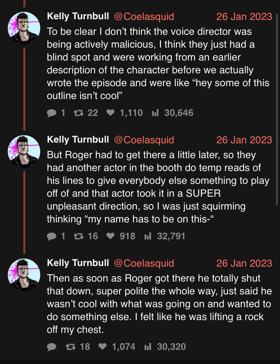Like the tweet with 918 likes

[111, 236]
